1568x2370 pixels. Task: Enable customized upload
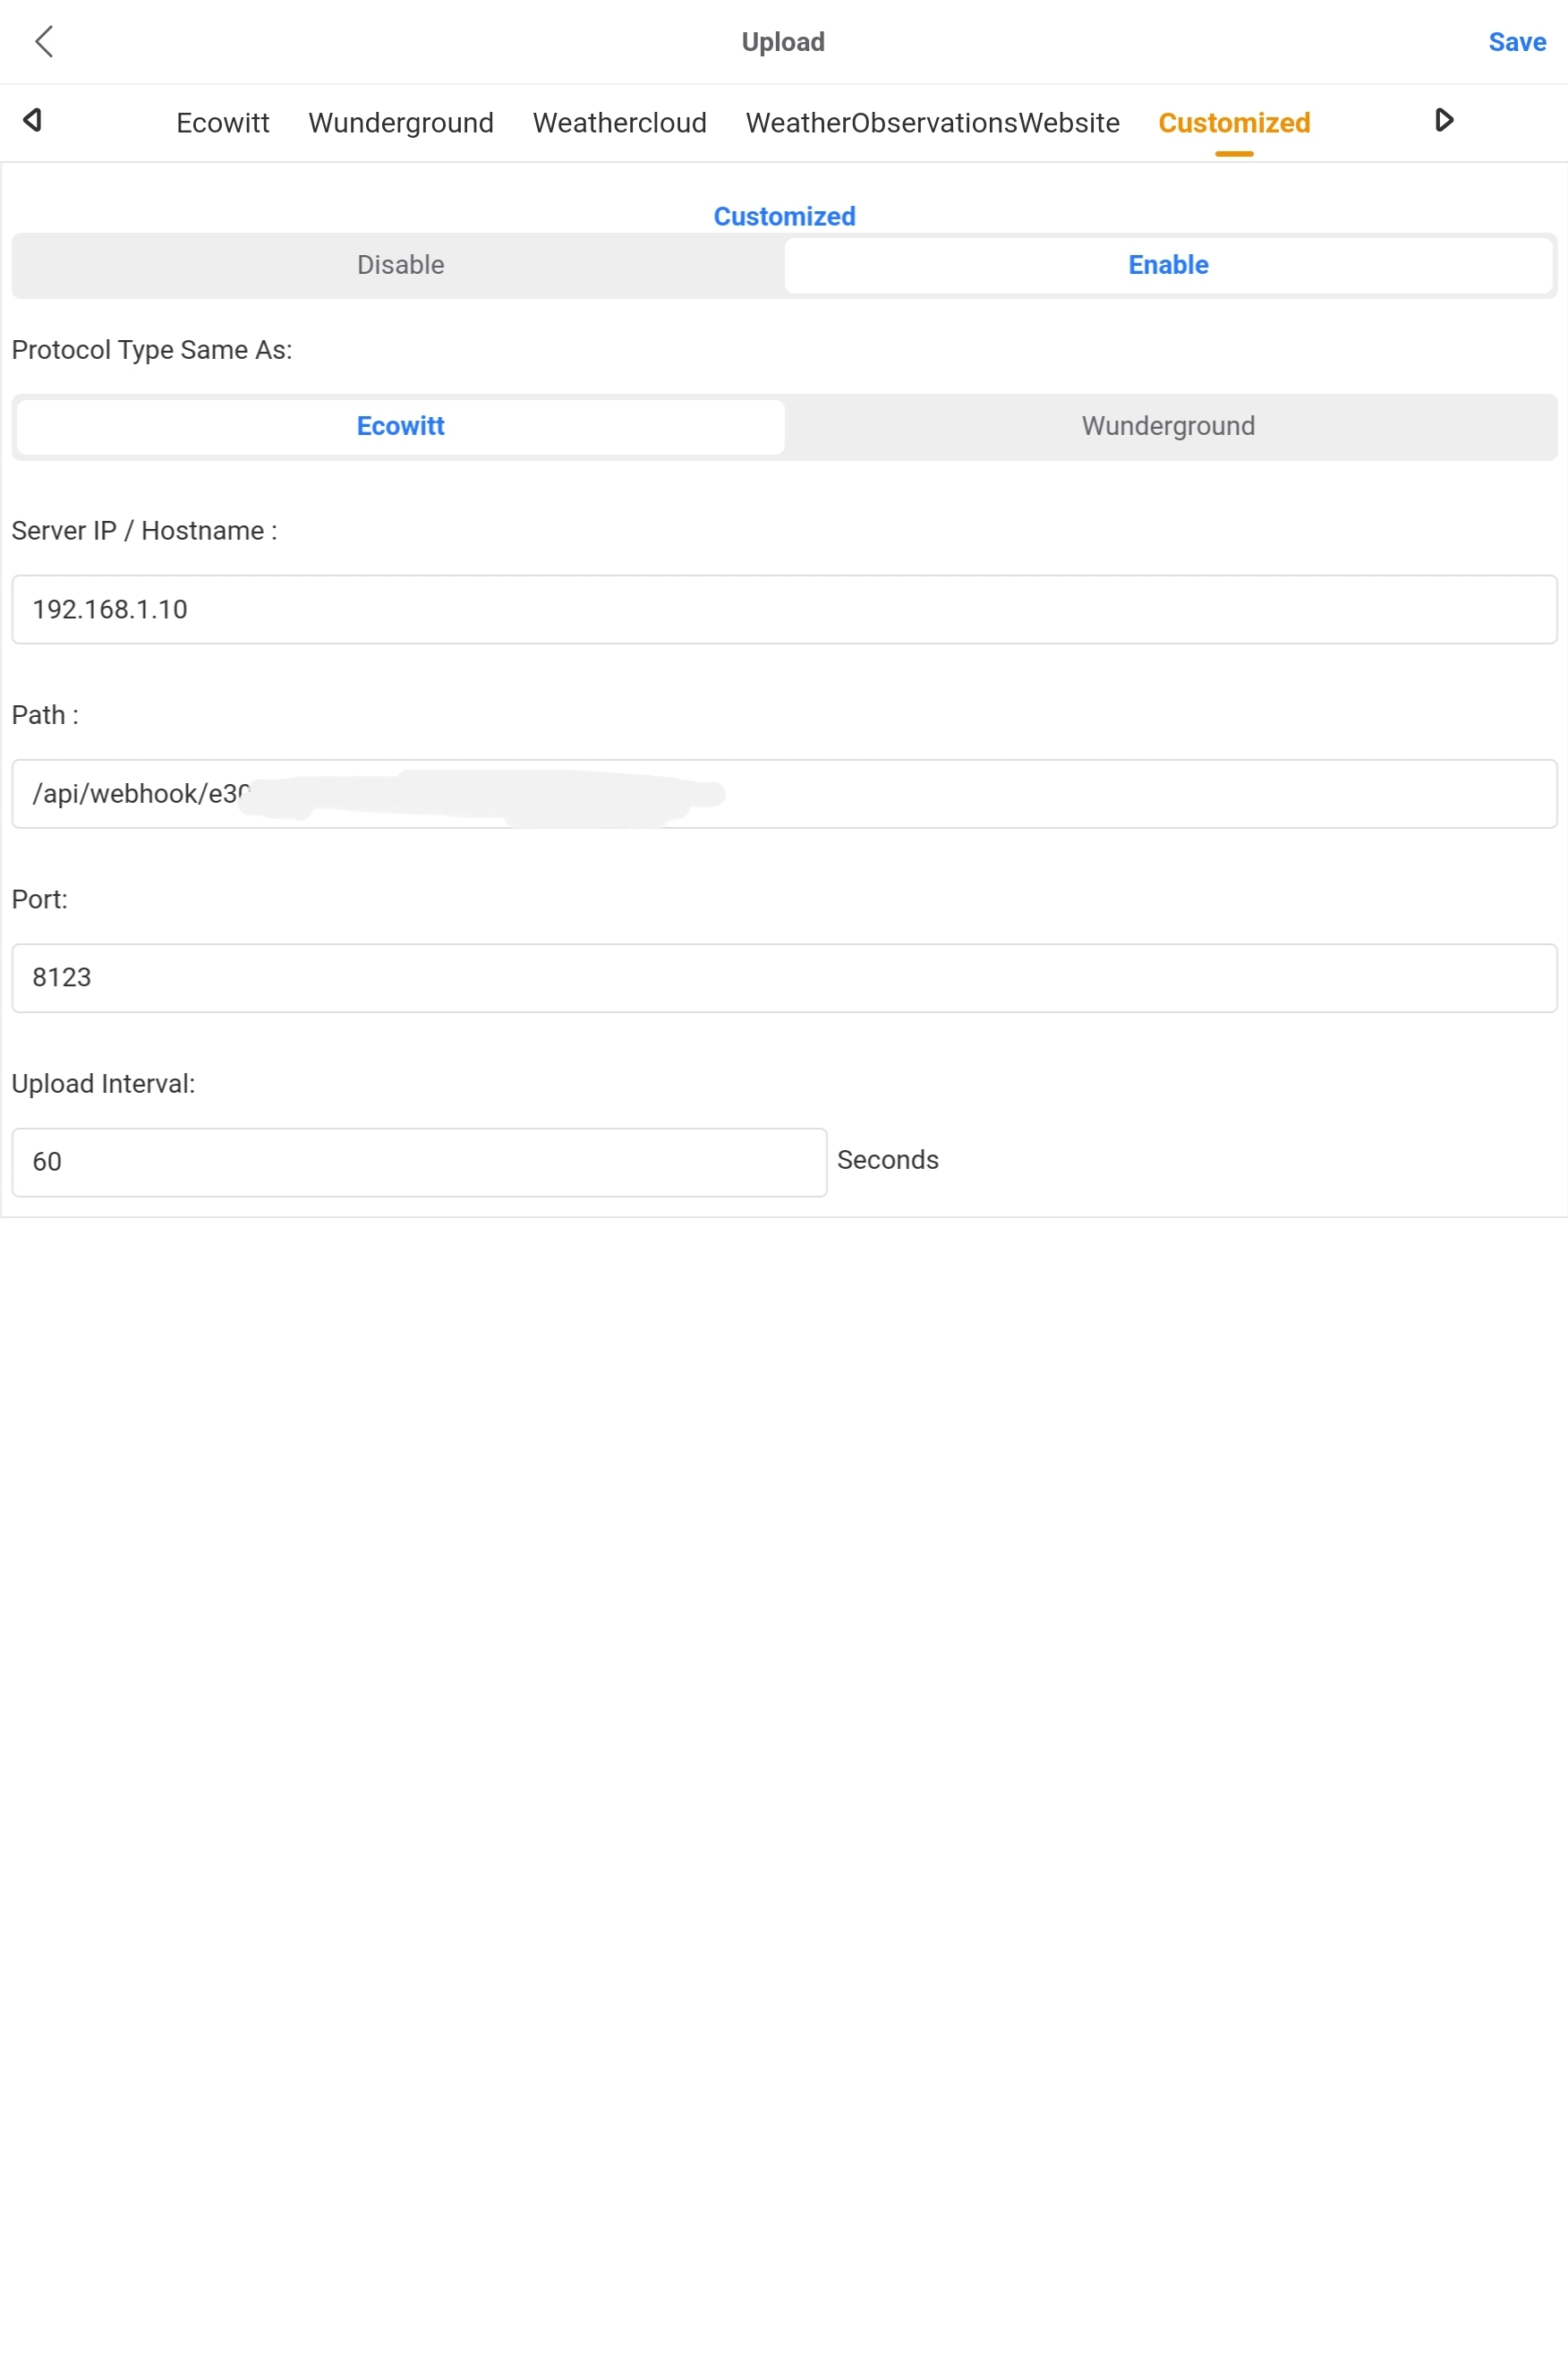click(1168, 265)
